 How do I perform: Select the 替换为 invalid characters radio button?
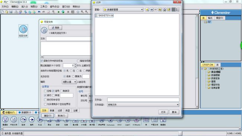[x=73, y=76]
